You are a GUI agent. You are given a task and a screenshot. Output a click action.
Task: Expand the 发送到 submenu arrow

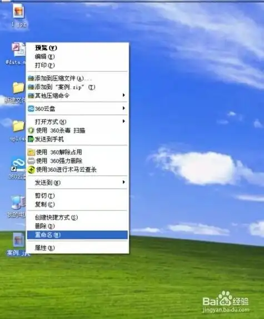(123, 182)
